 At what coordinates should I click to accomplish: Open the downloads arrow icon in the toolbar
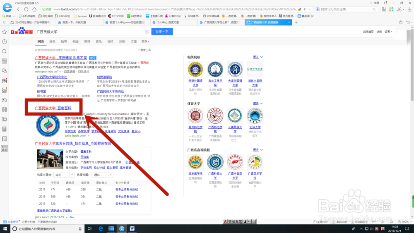[409, 9]
